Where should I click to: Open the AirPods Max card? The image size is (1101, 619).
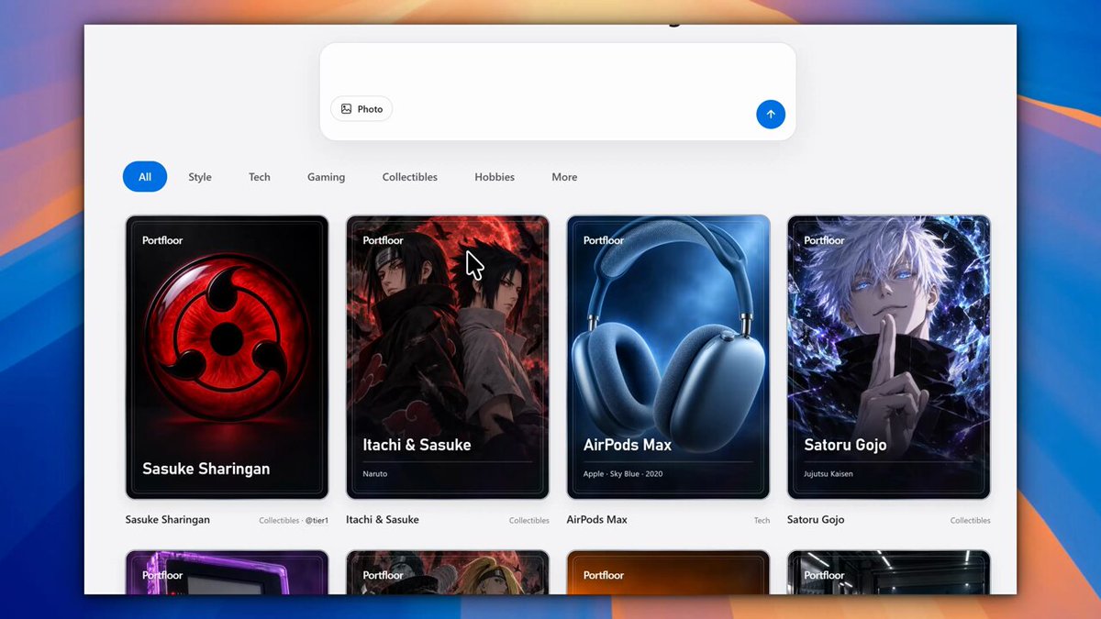(668, 358)
